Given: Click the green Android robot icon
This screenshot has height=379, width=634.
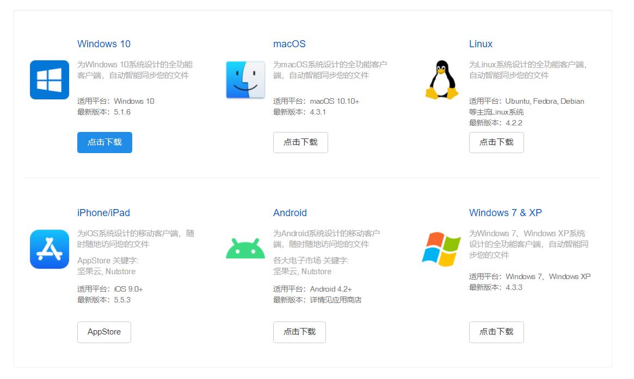Looking at the screenshot, I should click(245, 248).
